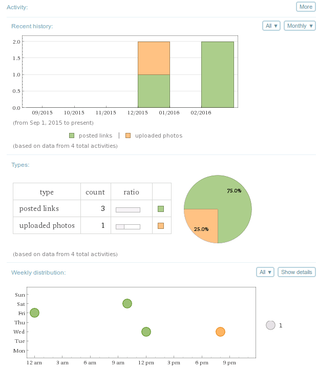Image resolution: width=318 pixels, height=369 pixels.
Task: Click the Show details button
Action: pos(296,272)
